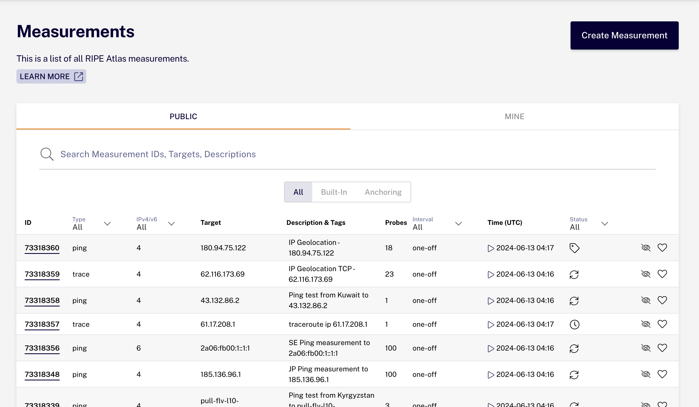Select the Built-In filter toggle
The height and width of the screenshot is (407, 699).
[x=334, y=192]
